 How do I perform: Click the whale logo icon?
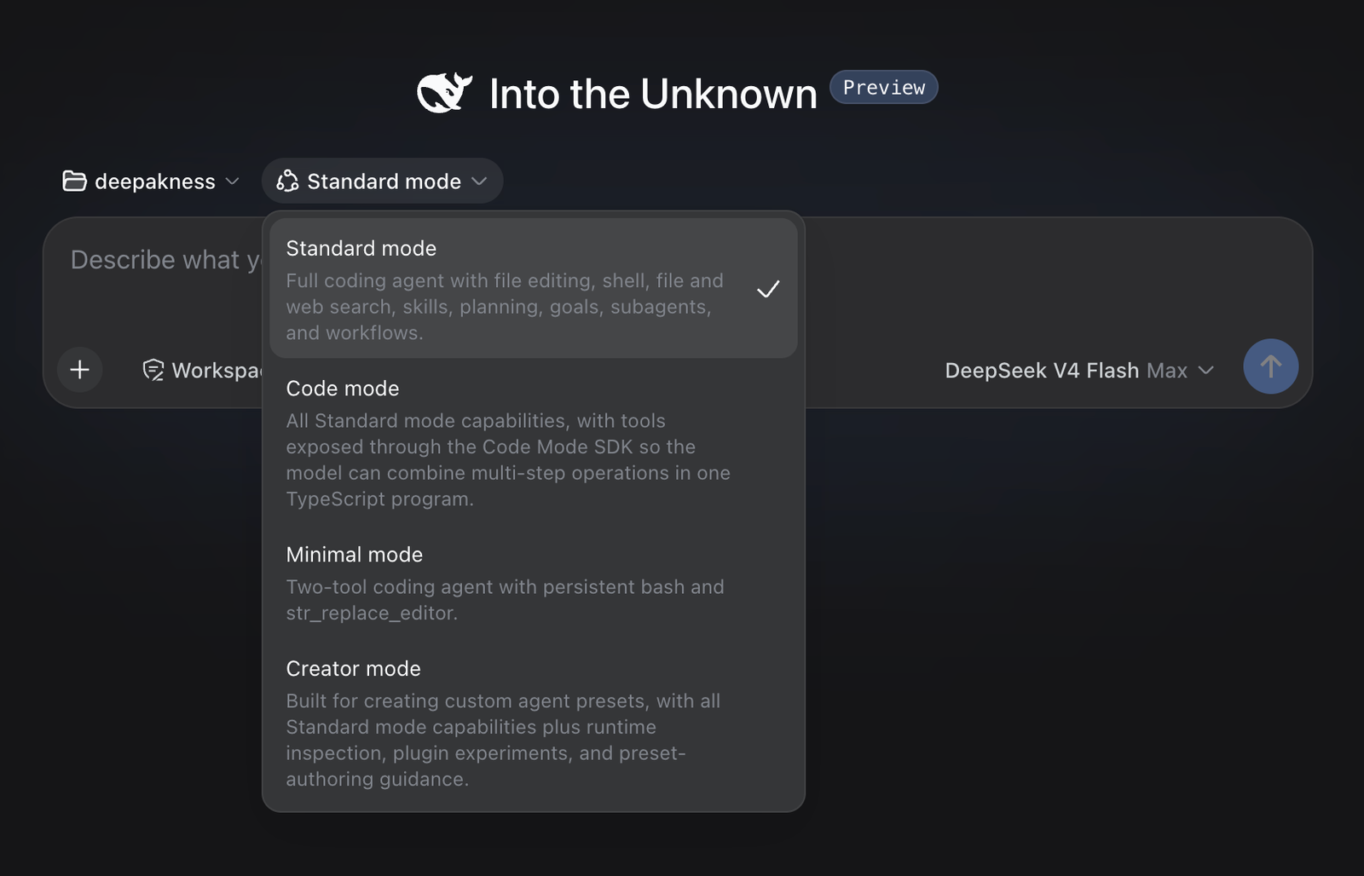[444, 93]
